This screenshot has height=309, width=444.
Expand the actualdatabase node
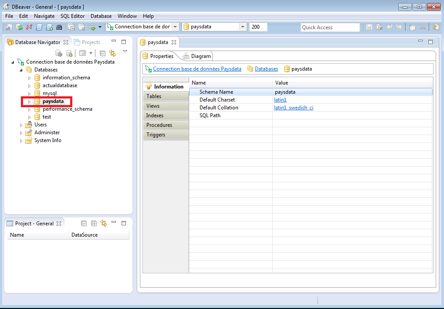pyautogui.click(x=29, y=85)
